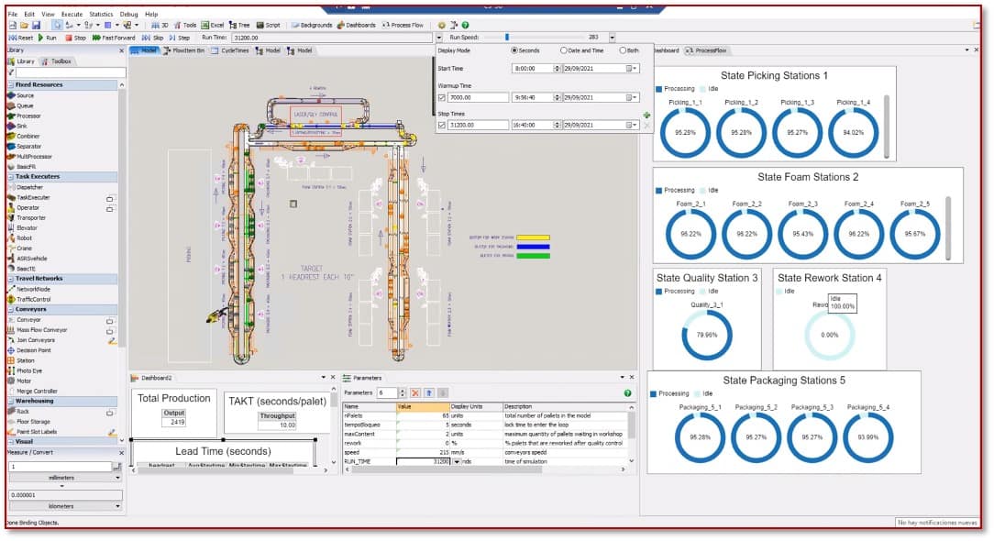Open the File menu
994x541 pixels.
(13, 14)
